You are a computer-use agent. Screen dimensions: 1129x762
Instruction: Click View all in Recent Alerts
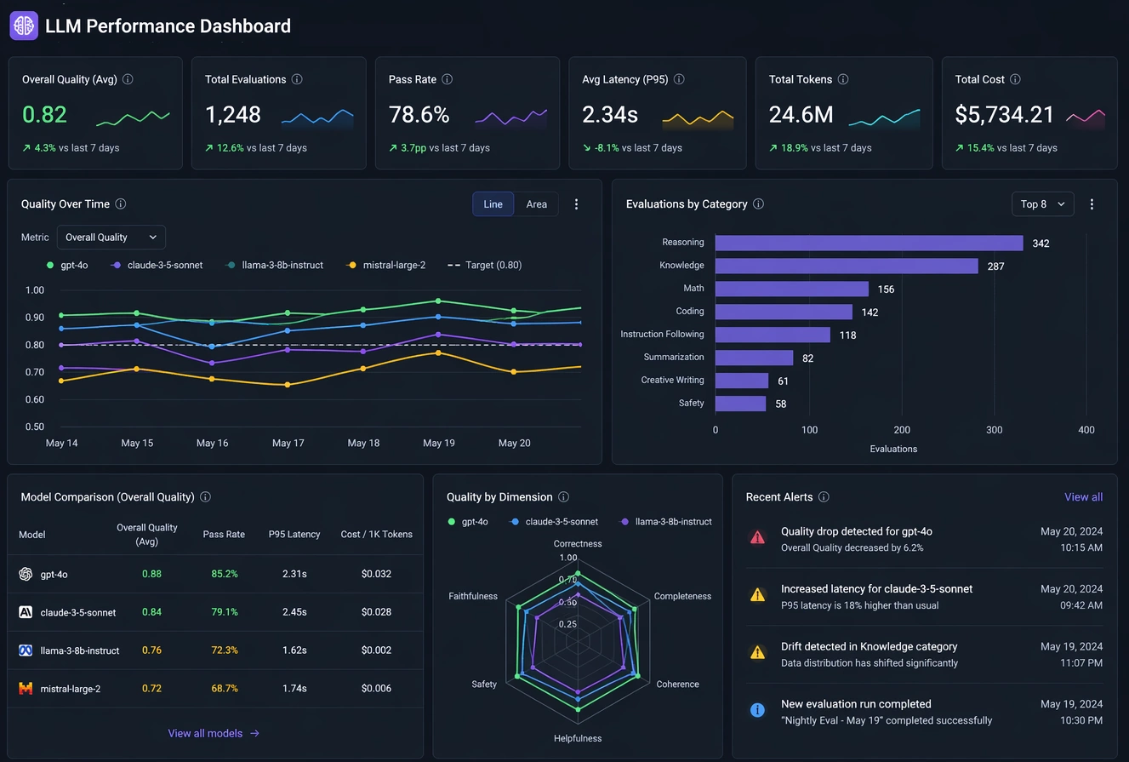tap(1083, 496)
